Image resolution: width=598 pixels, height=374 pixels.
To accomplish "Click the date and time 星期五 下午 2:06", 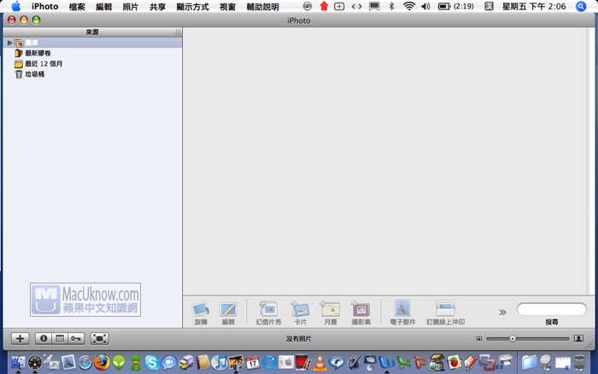I will tap(534, 6).
